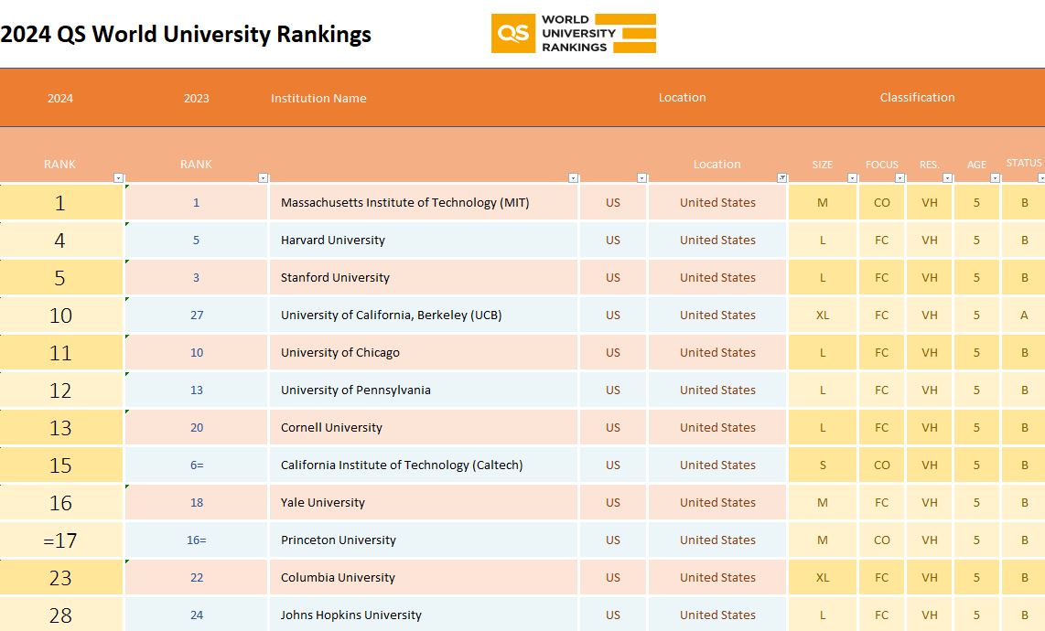The image size is (1045, 631).
Task: Select the 2024 rank 10 cell
Action: [60, 315]
